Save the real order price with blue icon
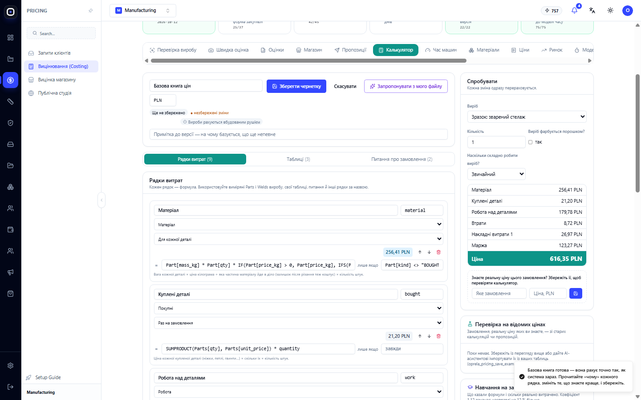Screen dimensions: 641x400 (576, 293)
